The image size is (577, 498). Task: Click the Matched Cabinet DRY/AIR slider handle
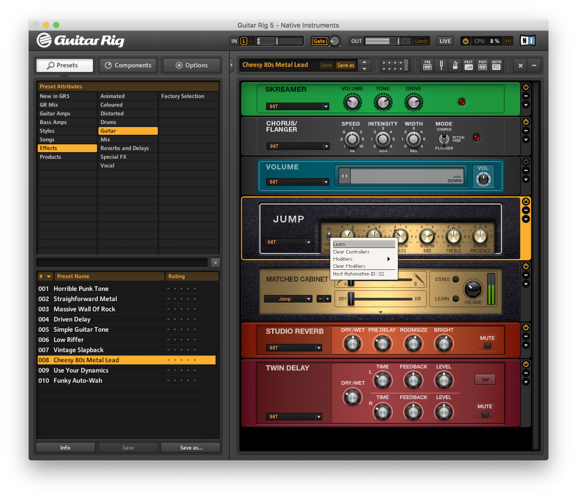351,298
